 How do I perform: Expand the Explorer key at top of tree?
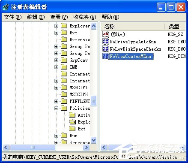(56, 26)
